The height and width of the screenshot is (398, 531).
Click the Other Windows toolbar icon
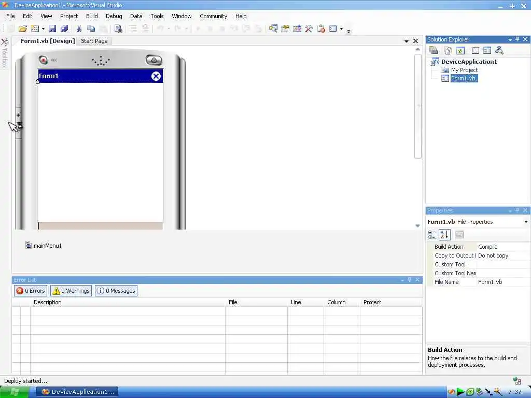333,29
